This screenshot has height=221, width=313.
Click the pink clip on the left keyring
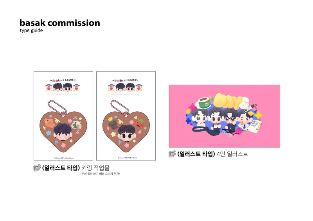tap(57, 108)
